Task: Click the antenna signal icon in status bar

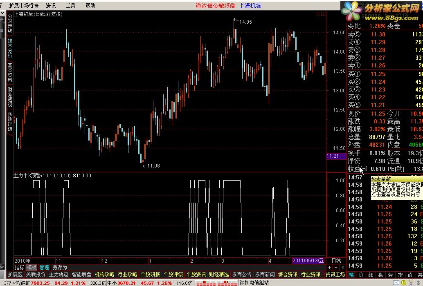Action: coord(411,283)
